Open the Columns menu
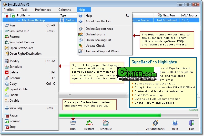 (x=65, y=10)
